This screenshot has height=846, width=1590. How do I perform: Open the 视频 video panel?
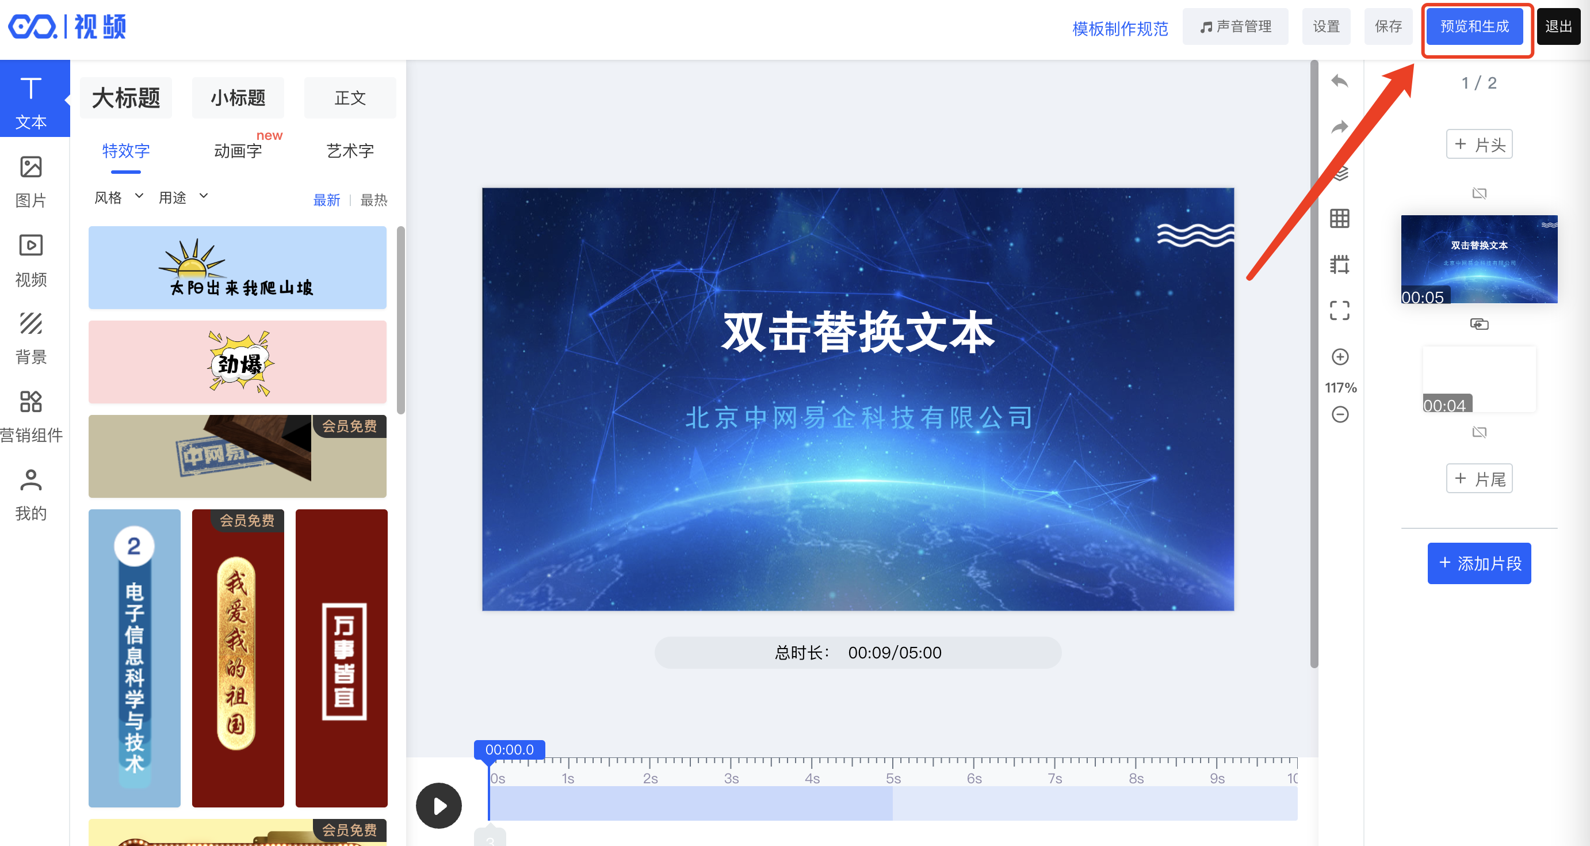31,260
